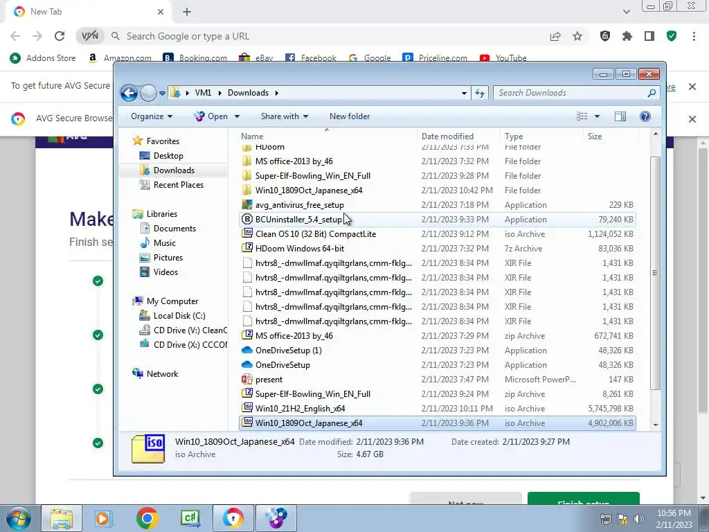Select the Win10_21H2_English_x64 iso icon
The height and width of the screenshot is (532, 709).
click(247, 408)
